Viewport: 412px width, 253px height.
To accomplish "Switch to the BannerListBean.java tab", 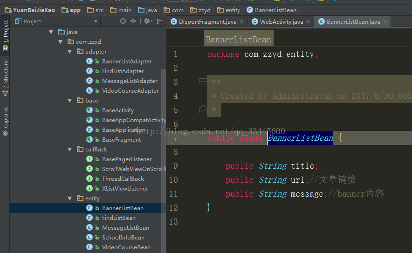I will coord(353,22).
